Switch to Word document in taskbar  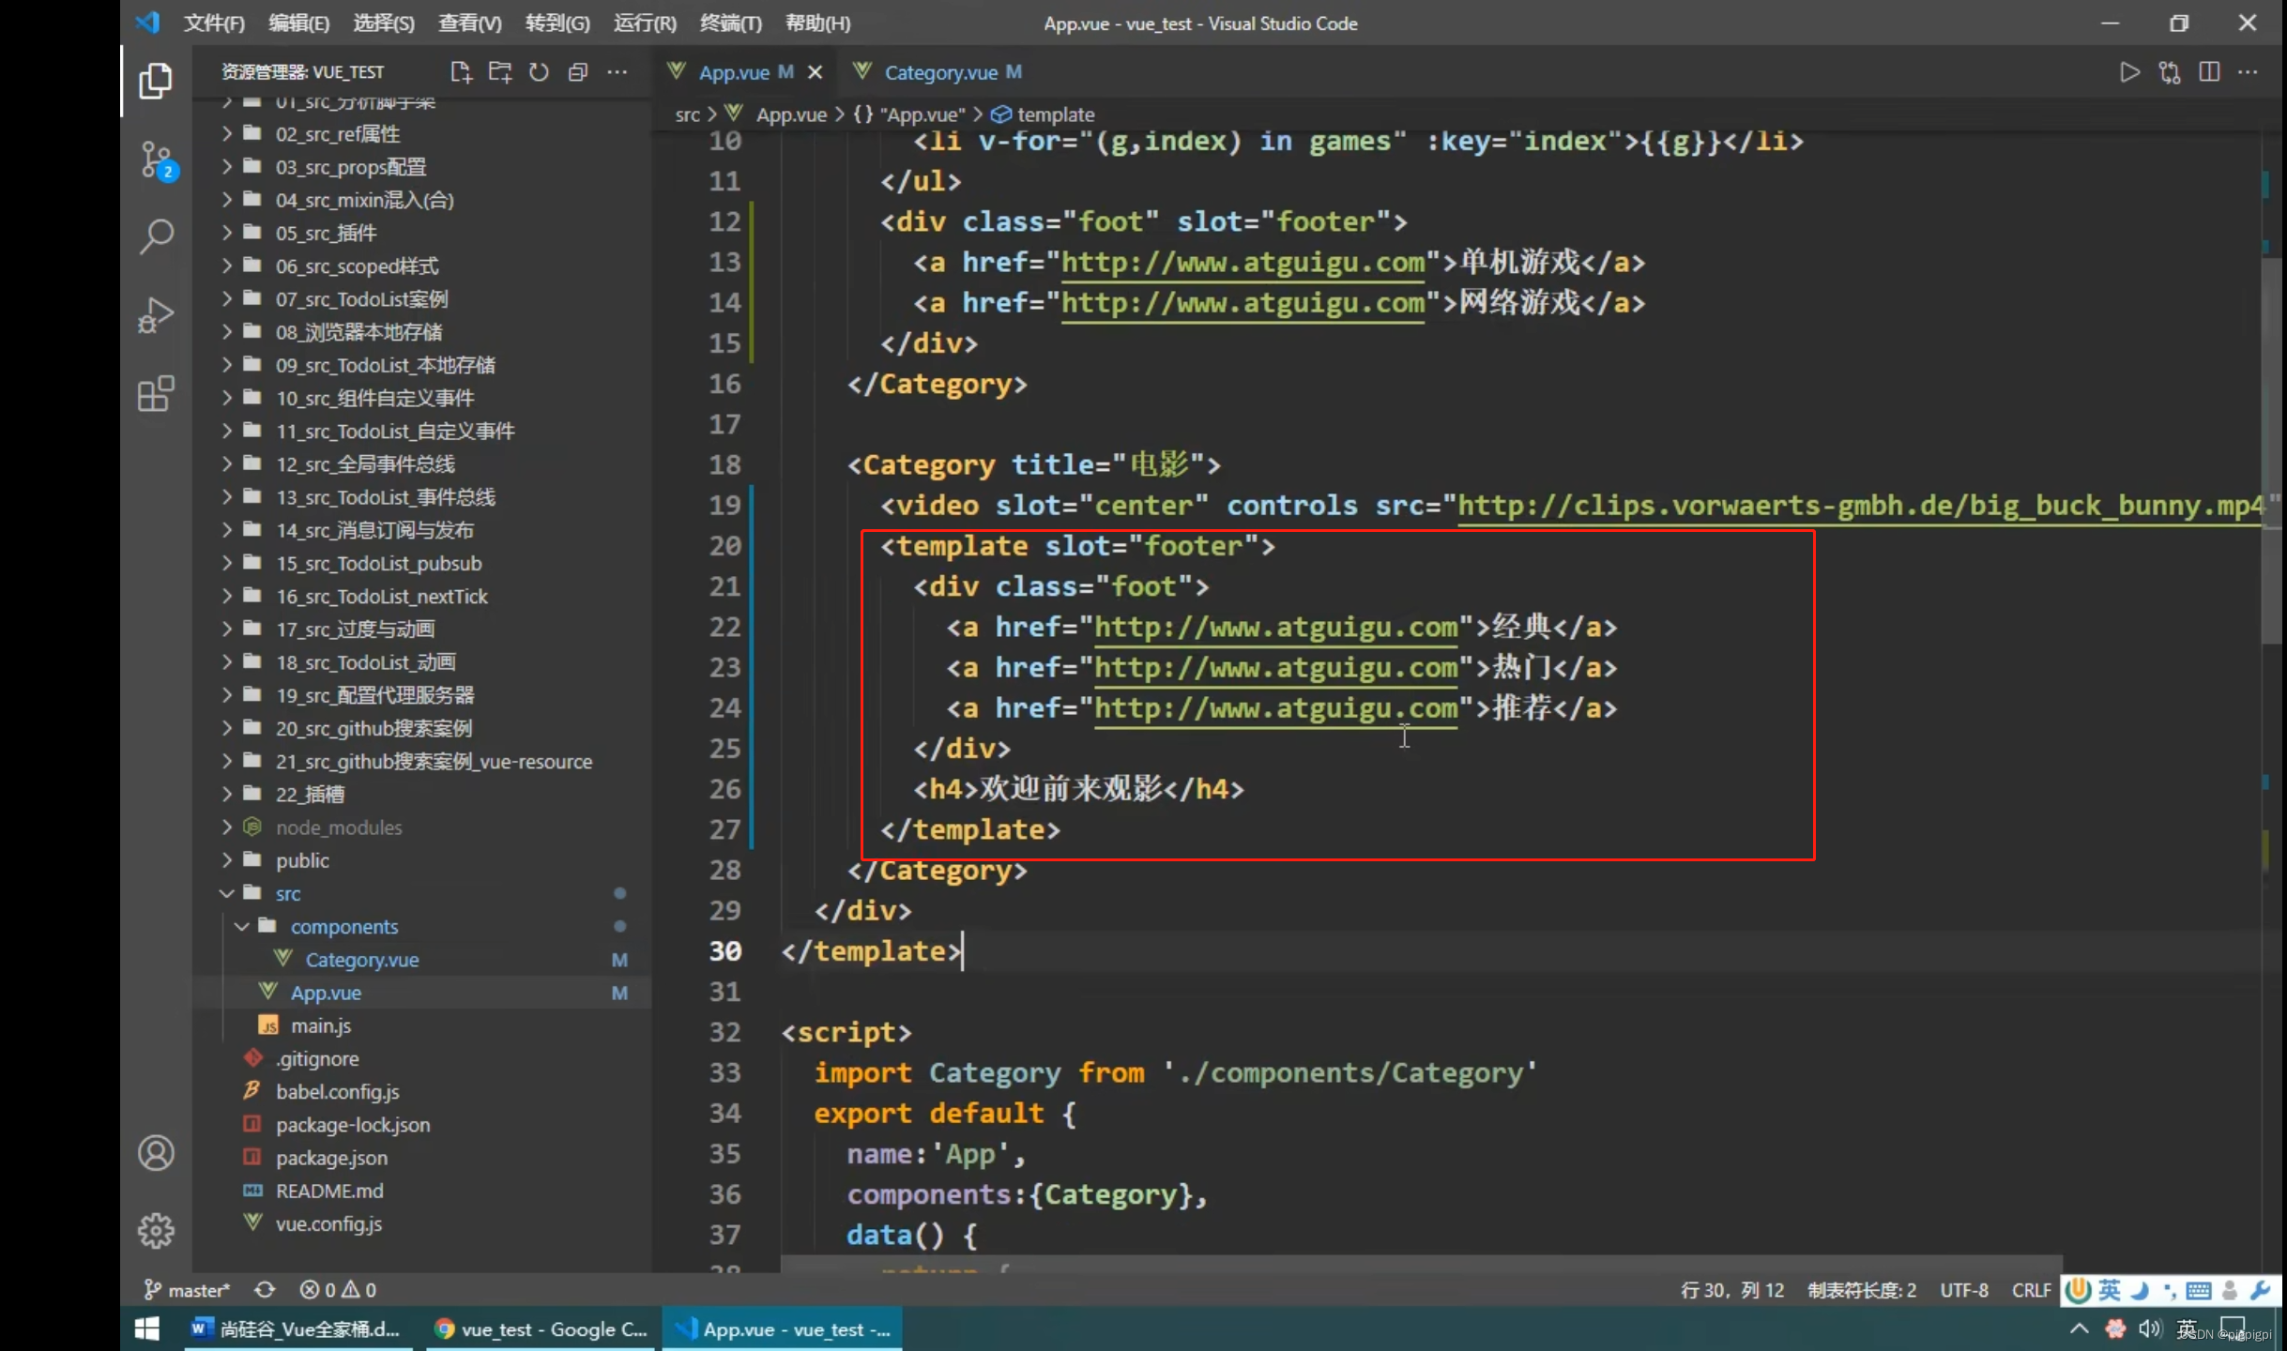coord(298,1329)
